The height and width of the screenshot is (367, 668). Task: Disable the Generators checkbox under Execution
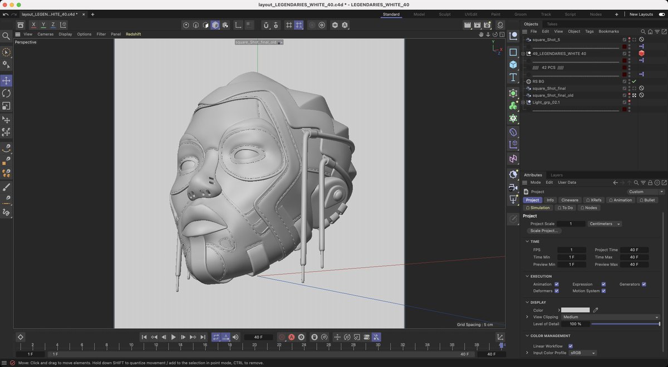coord(644,284)
